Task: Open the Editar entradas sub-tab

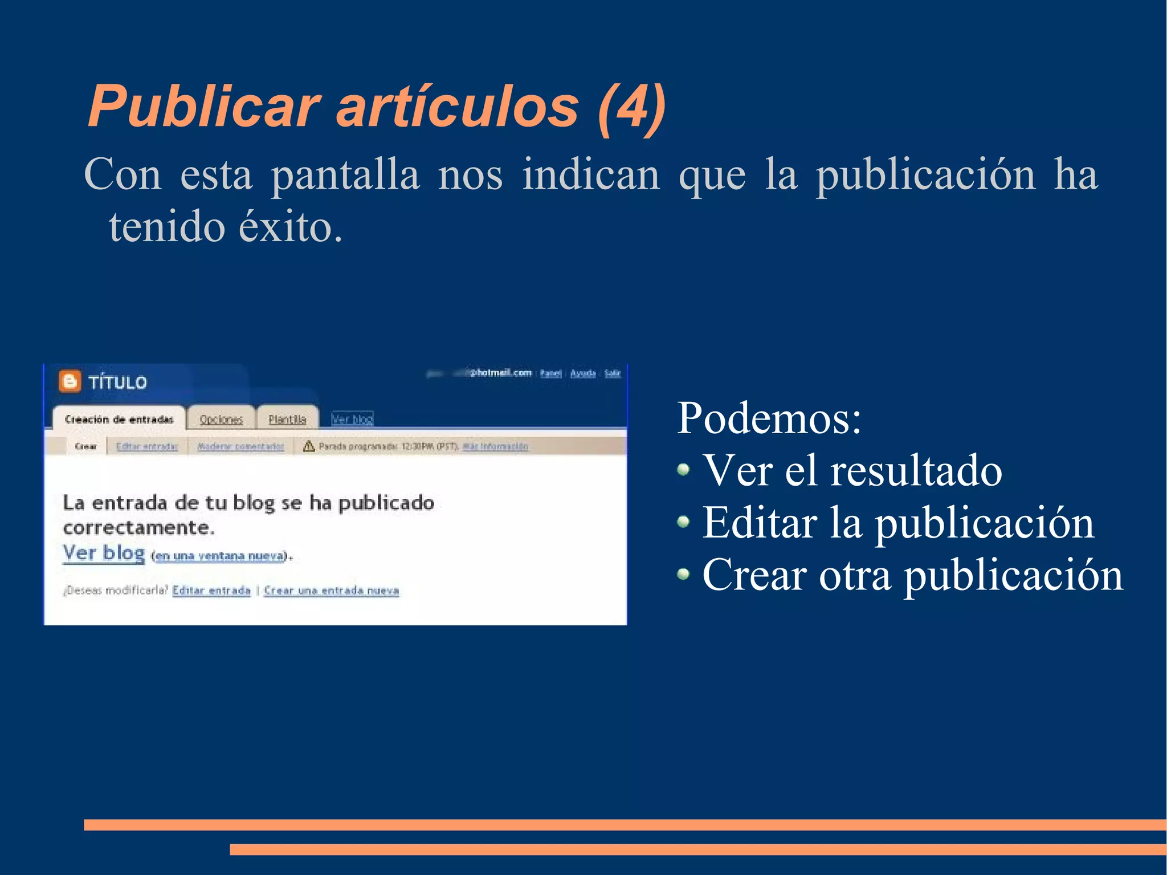Action: pos(147,446)
